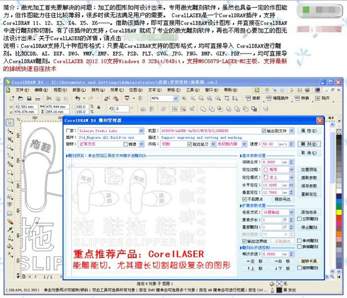Select the Crop tool in toolbox

10,139
